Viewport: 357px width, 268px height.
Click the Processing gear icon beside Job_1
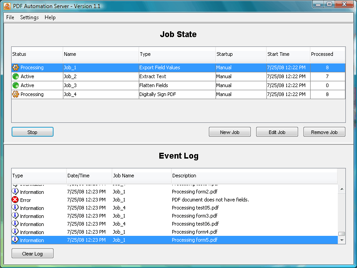pos(15,67)
